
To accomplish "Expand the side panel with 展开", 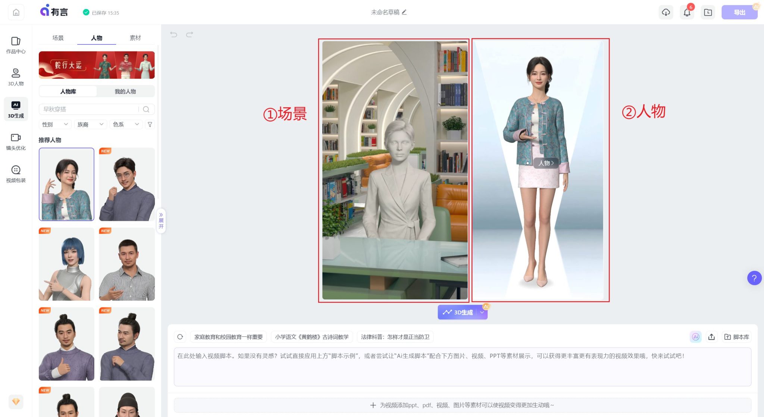I will coord(161,220).
